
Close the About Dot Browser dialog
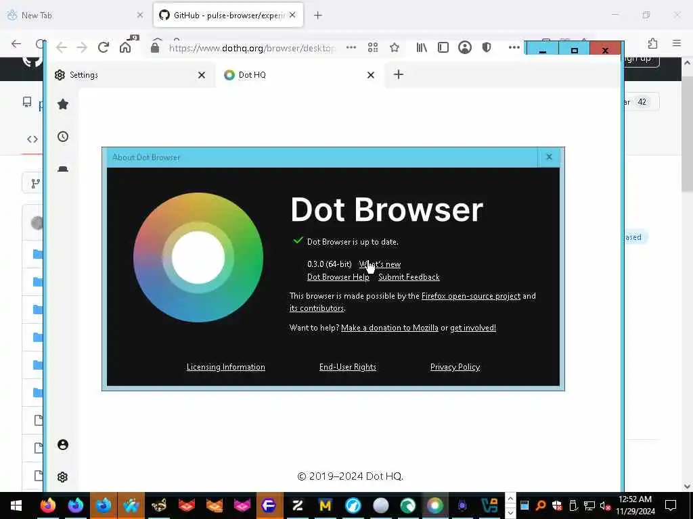(x=549, y=157)
